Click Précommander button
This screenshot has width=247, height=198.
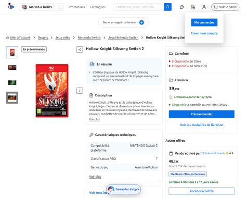pos(202,114)
